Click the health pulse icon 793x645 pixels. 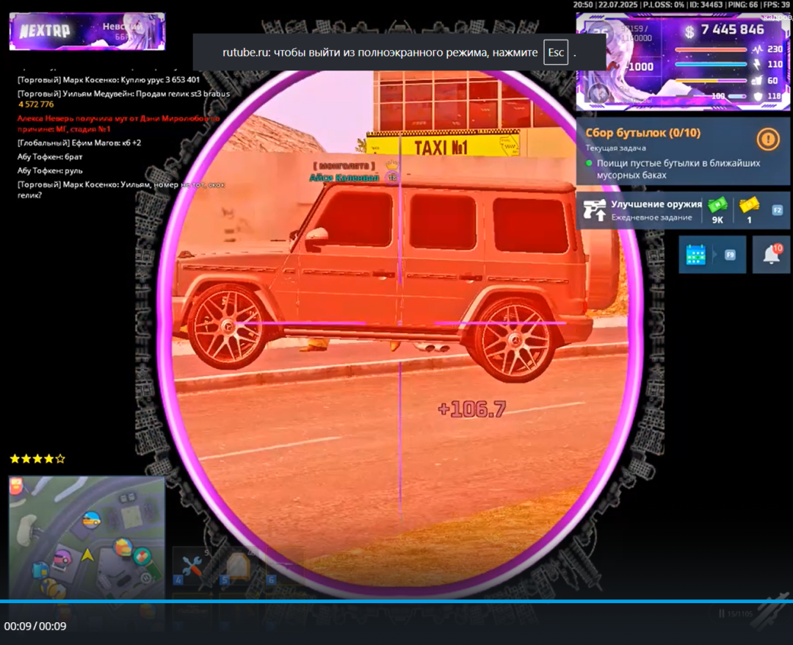tap(757, 49)
